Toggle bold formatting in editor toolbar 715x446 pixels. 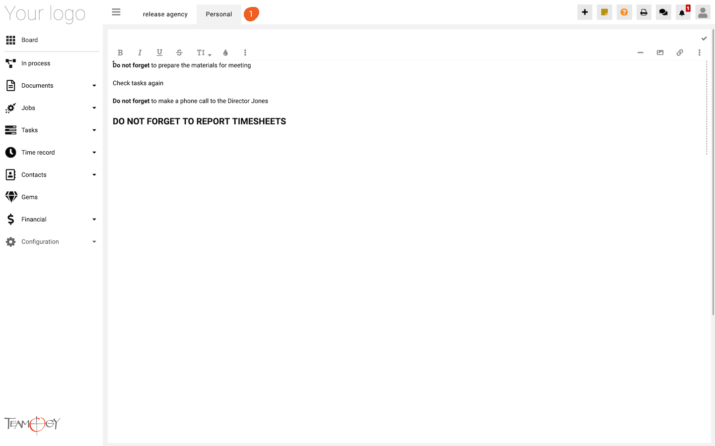[120, 53]
